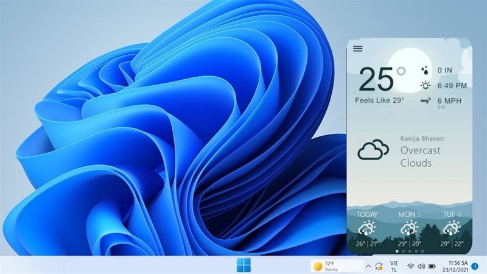Select the MON 5 forecast label
The width and height of the screenshot is (487, 274).
point(410,214)
